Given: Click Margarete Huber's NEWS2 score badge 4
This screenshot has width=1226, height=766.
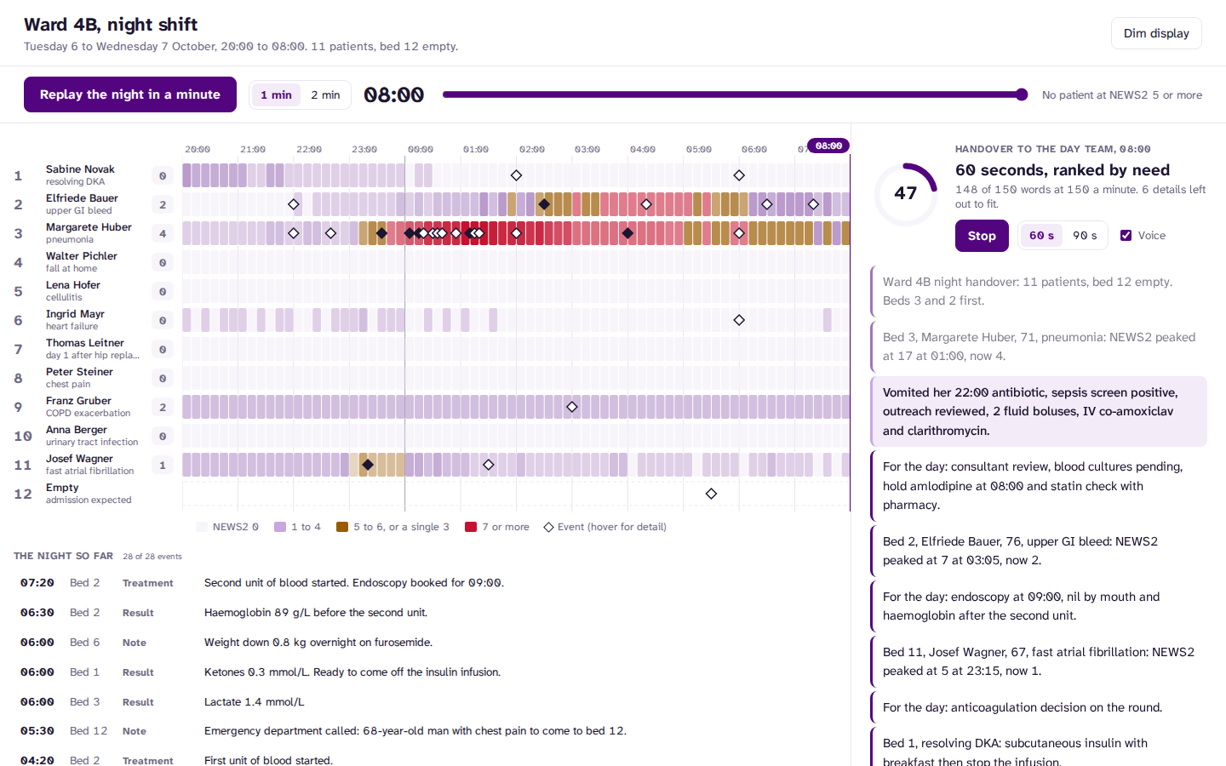Looking at the screenshot, I should pyautogui.click(x=163, y=233).
